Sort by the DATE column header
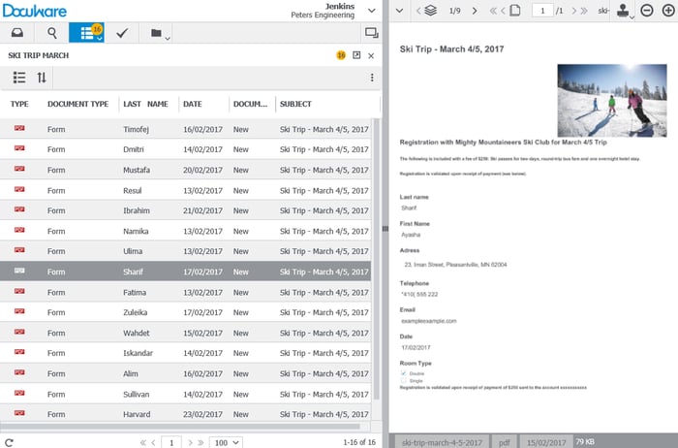Screen dimensions: 678x448 (192, 104)
